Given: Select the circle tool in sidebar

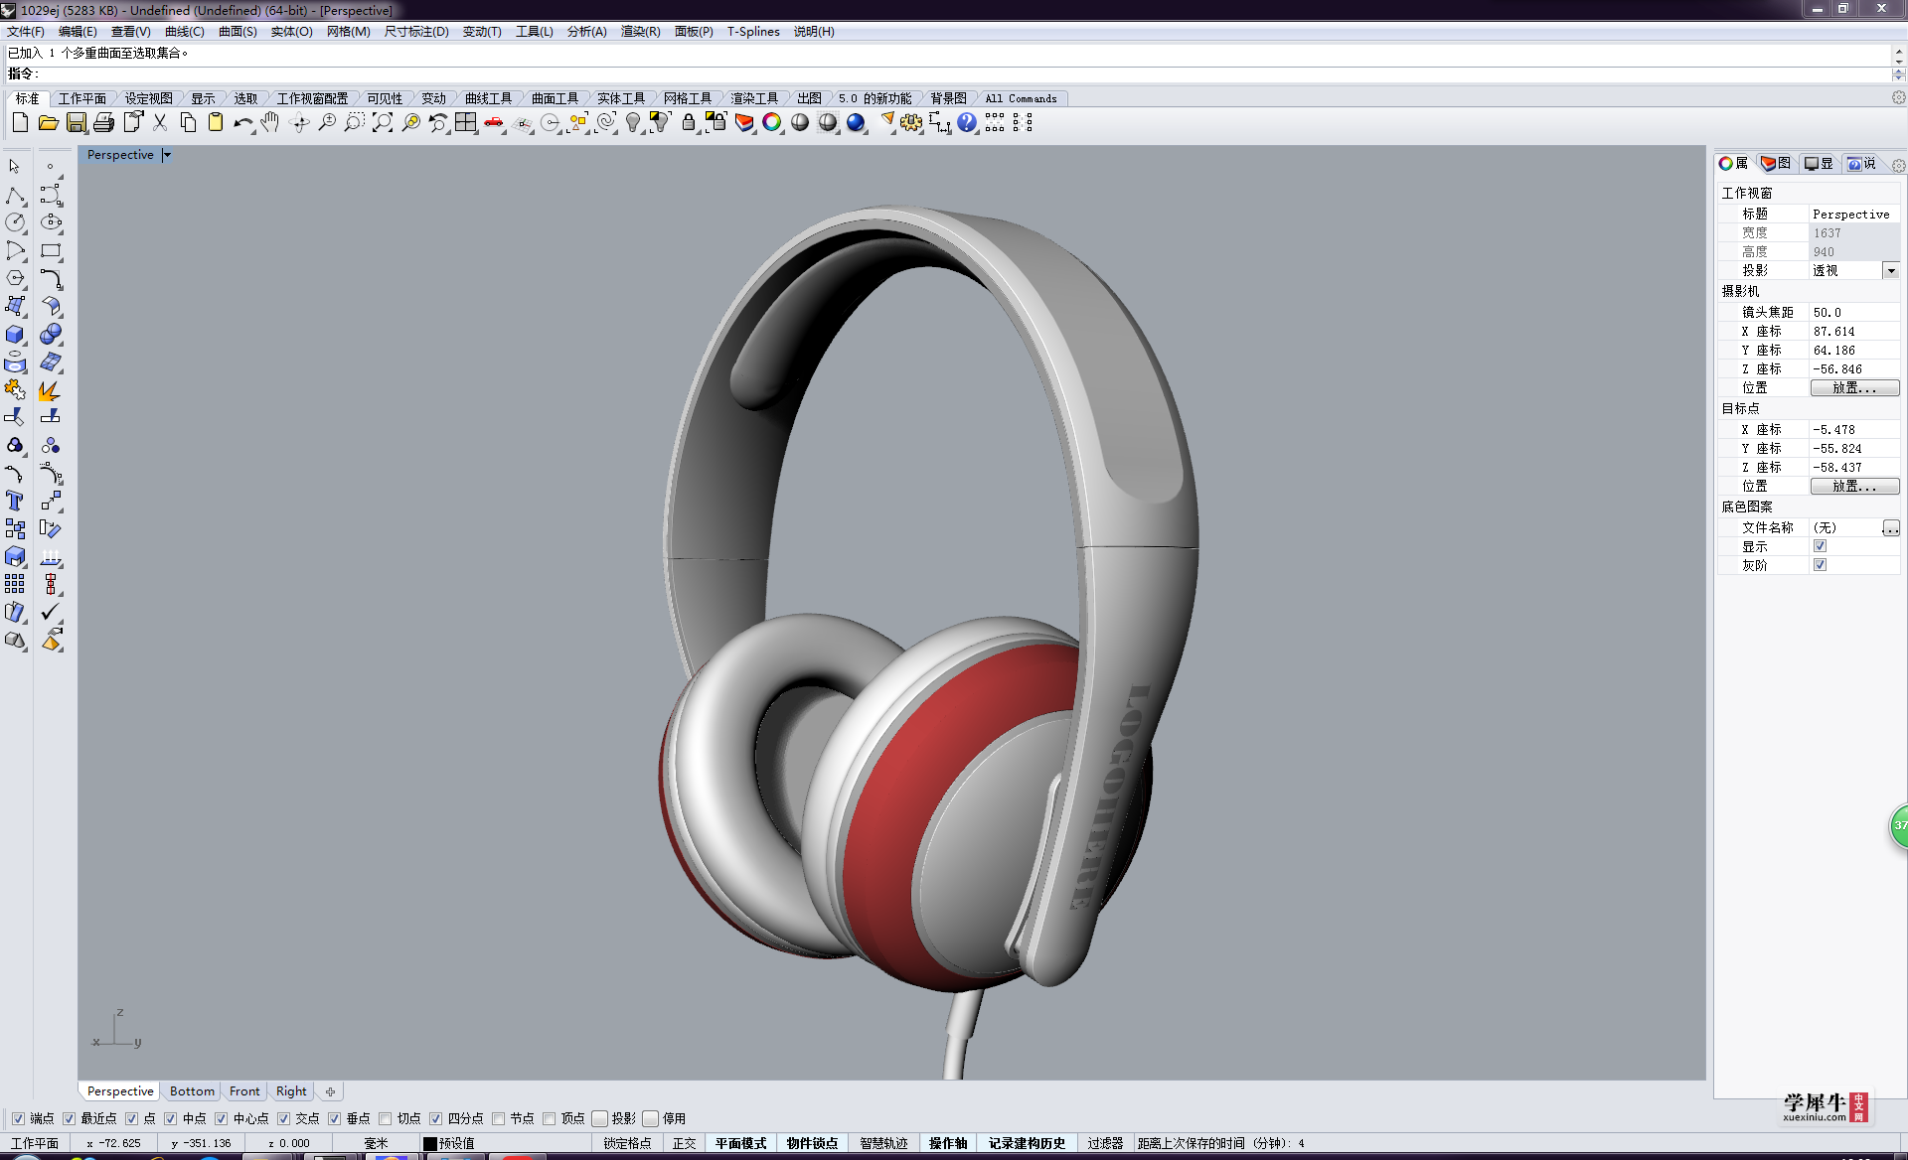Looking at the screenshot, I should pyautogui.click(x=15, y=222).
